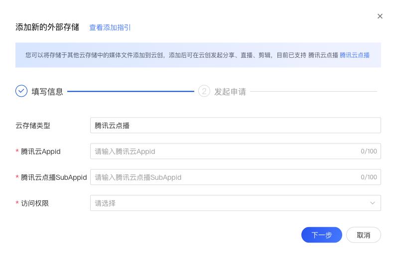
Task: Click the 访问权限 field label
Action: 35,203
